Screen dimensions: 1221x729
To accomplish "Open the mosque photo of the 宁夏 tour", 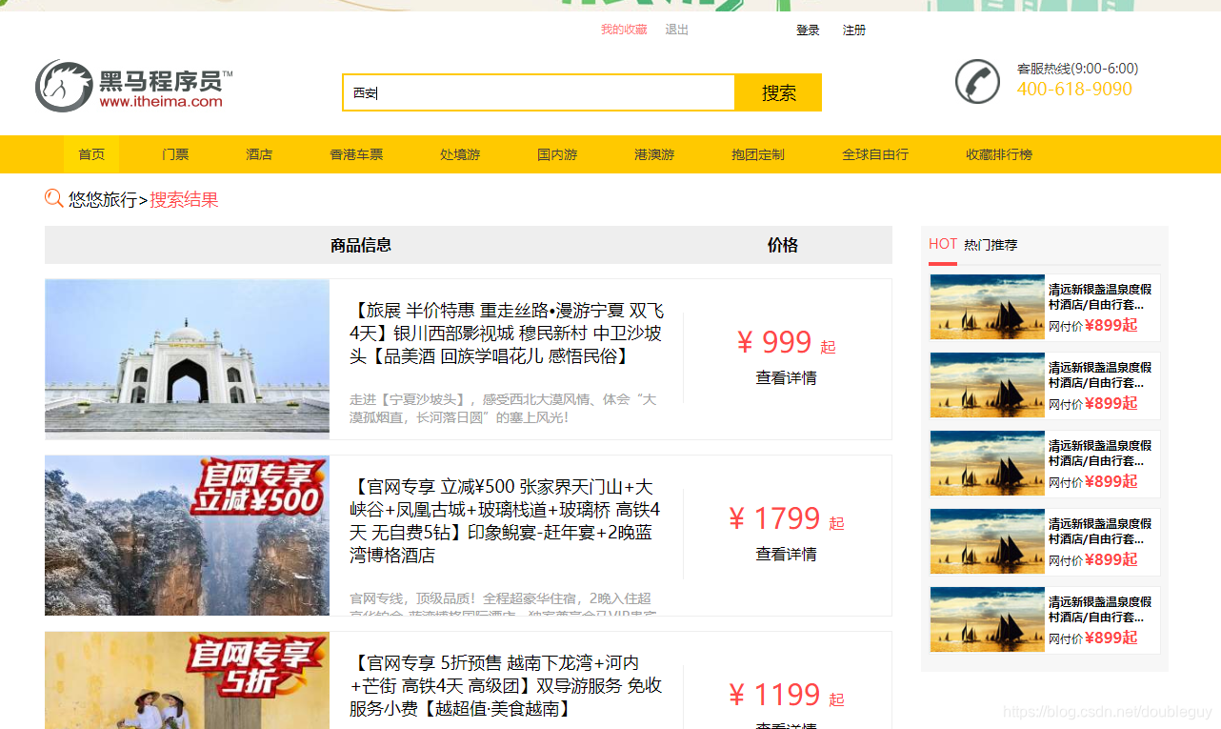I will coord(187,359).
